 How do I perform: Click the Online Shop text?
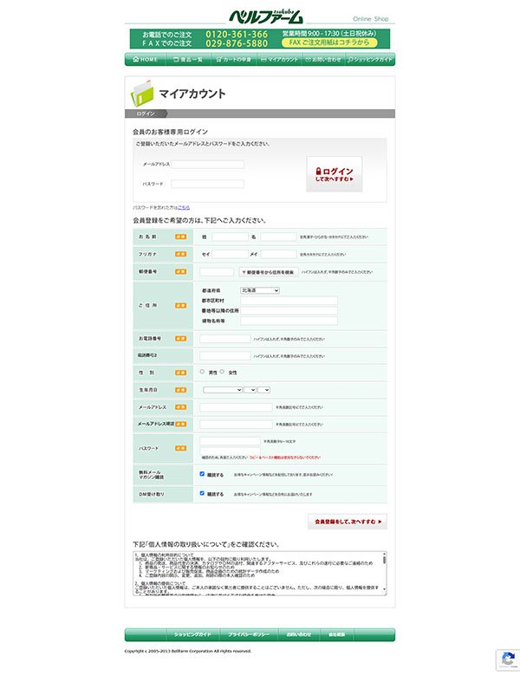371,19
